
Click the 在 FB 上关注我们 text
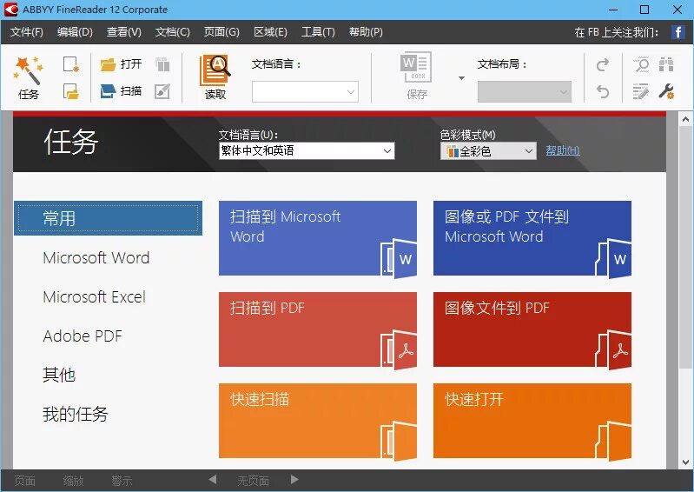tap(616, 32)
